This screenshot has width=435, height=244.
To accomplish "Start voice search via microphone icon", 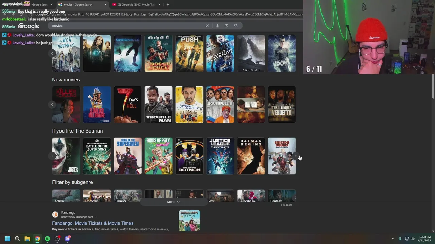I will click(x=217, y=26).
